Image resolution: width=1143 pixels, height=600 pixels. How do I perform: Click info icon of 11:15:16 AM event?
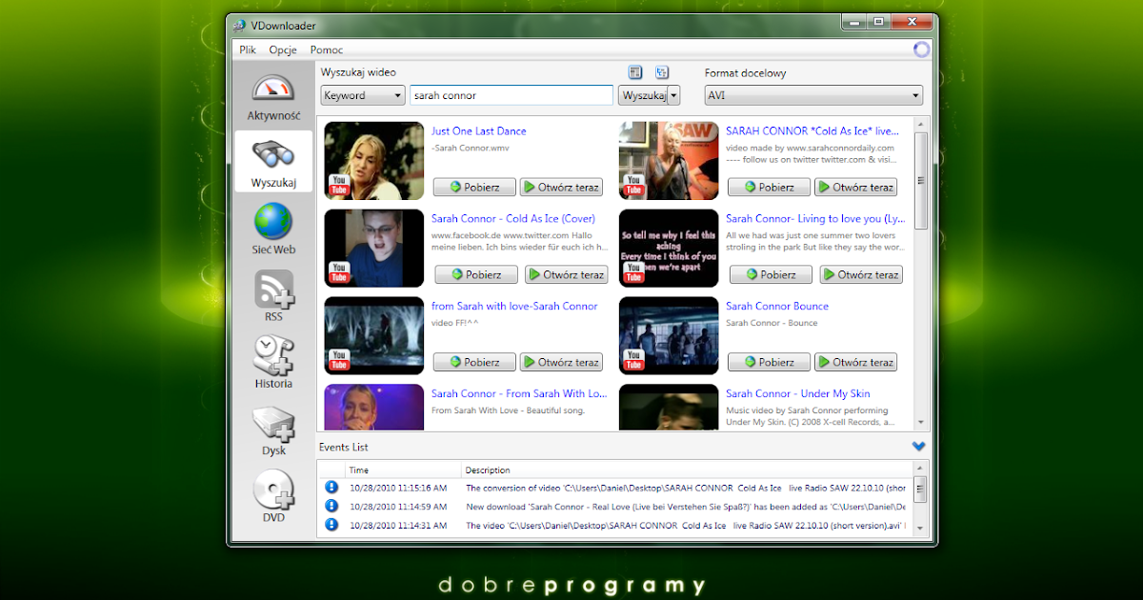331,487
